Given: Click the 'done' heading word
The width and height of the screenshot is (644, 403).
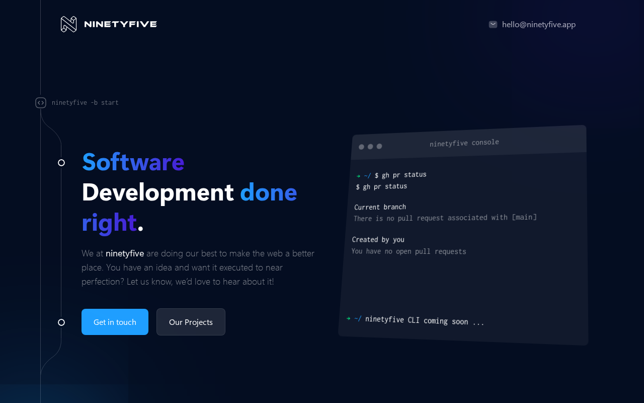Looking at the screenshot, I should [269, 192].
